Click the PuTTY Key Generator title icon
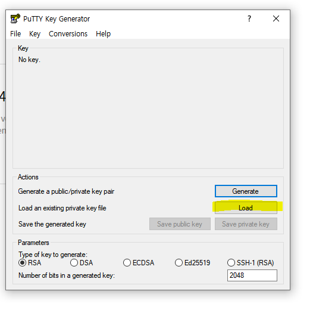 (15, 19)
